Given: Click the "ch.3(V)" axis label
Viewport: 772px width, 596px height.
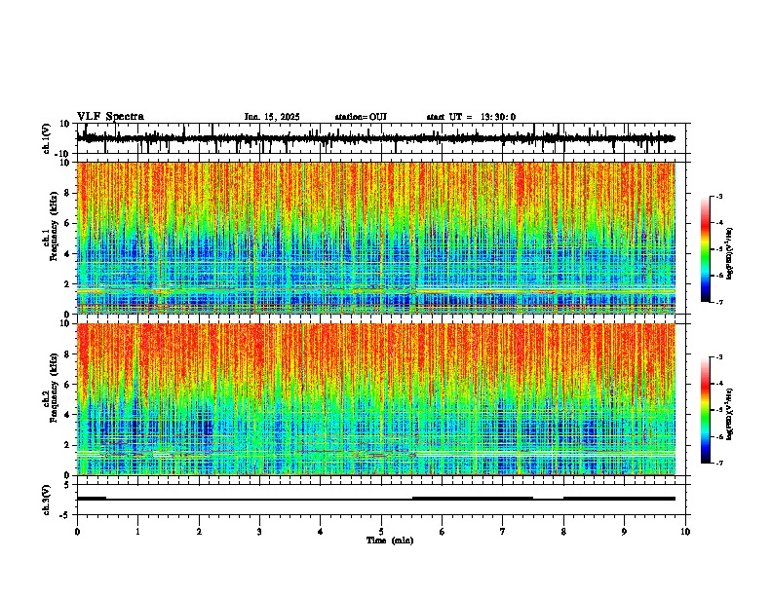Looking at the screenshot, I should tap(47, 500).
